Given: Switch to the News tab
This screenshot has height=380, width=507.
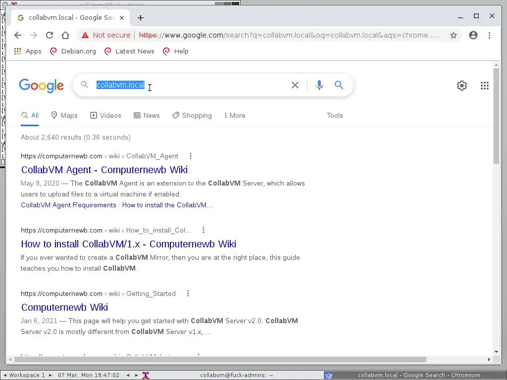Looking at the screenshot, I should pyautogui.click(x=147, y=115).
